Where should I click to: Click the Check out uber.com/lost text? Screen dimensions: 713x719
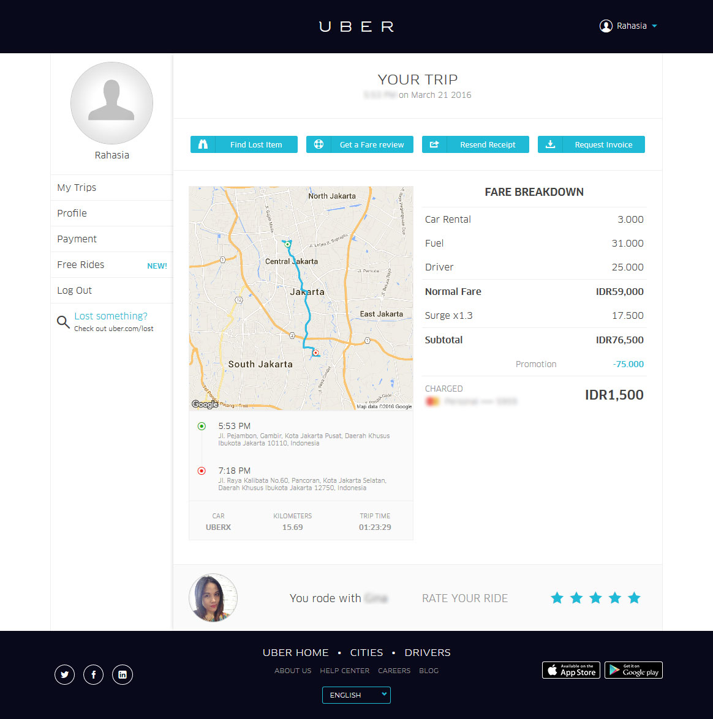(114, 329)
